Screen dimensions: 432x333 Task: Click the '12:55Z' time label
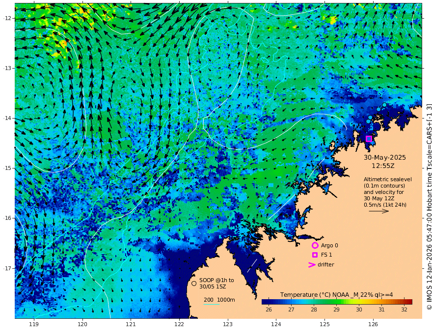383,166
